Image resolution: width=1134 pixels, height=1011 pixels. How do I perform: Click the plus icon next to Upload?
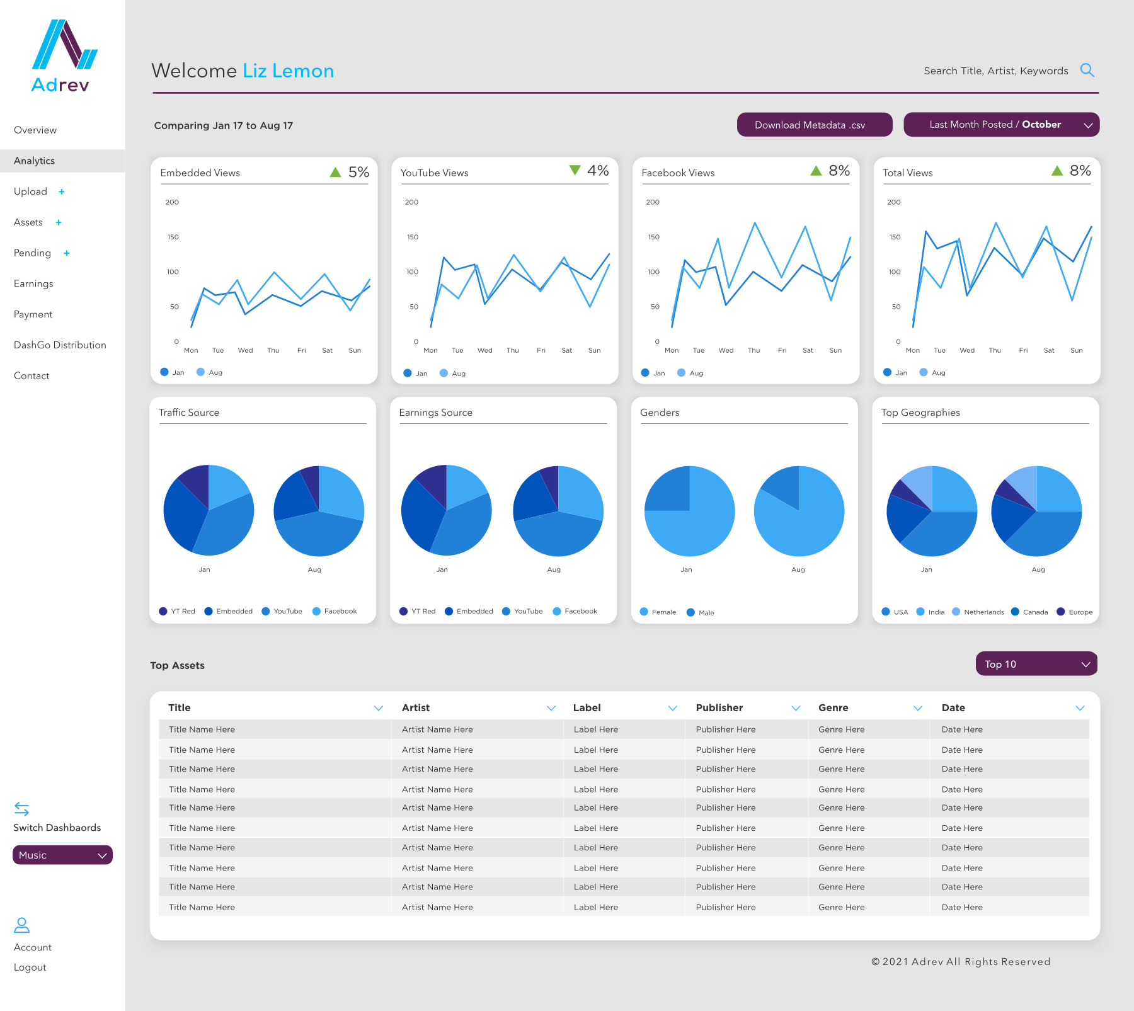(x=62, y=191)
